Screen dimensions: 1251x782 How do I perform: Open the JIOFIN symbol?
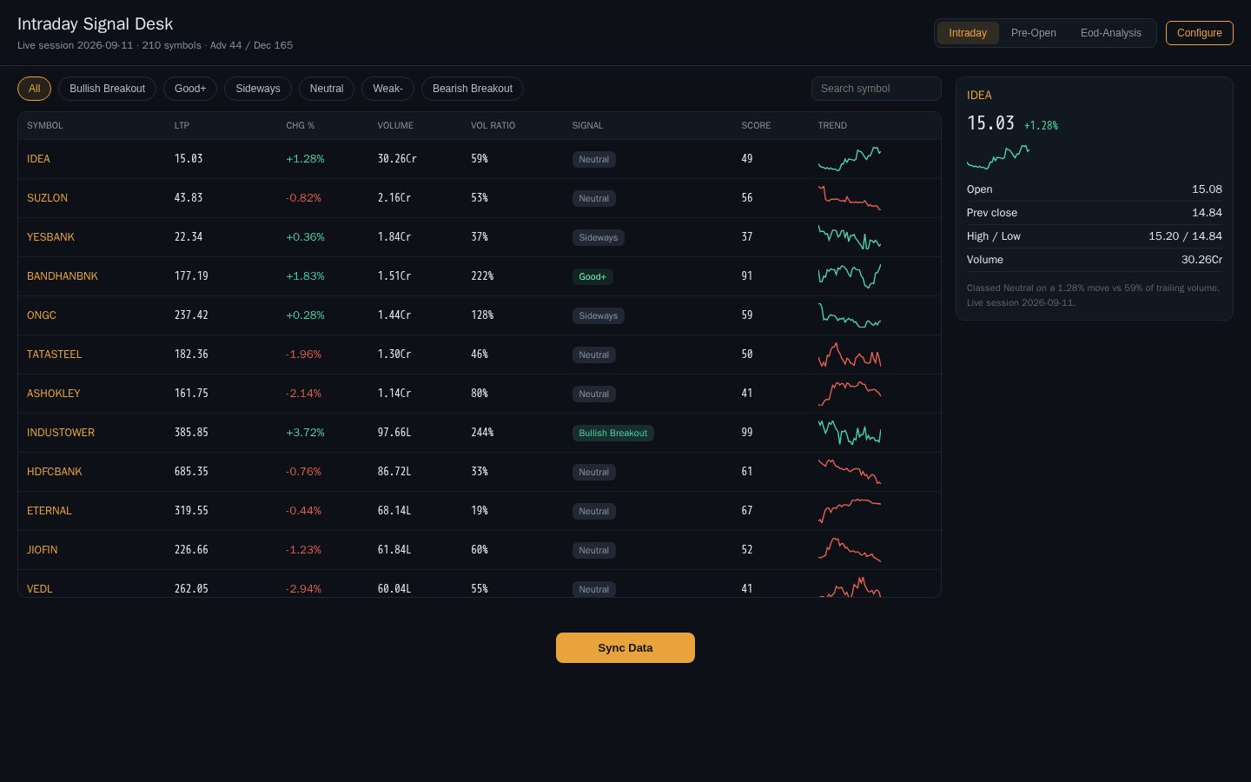42,550
